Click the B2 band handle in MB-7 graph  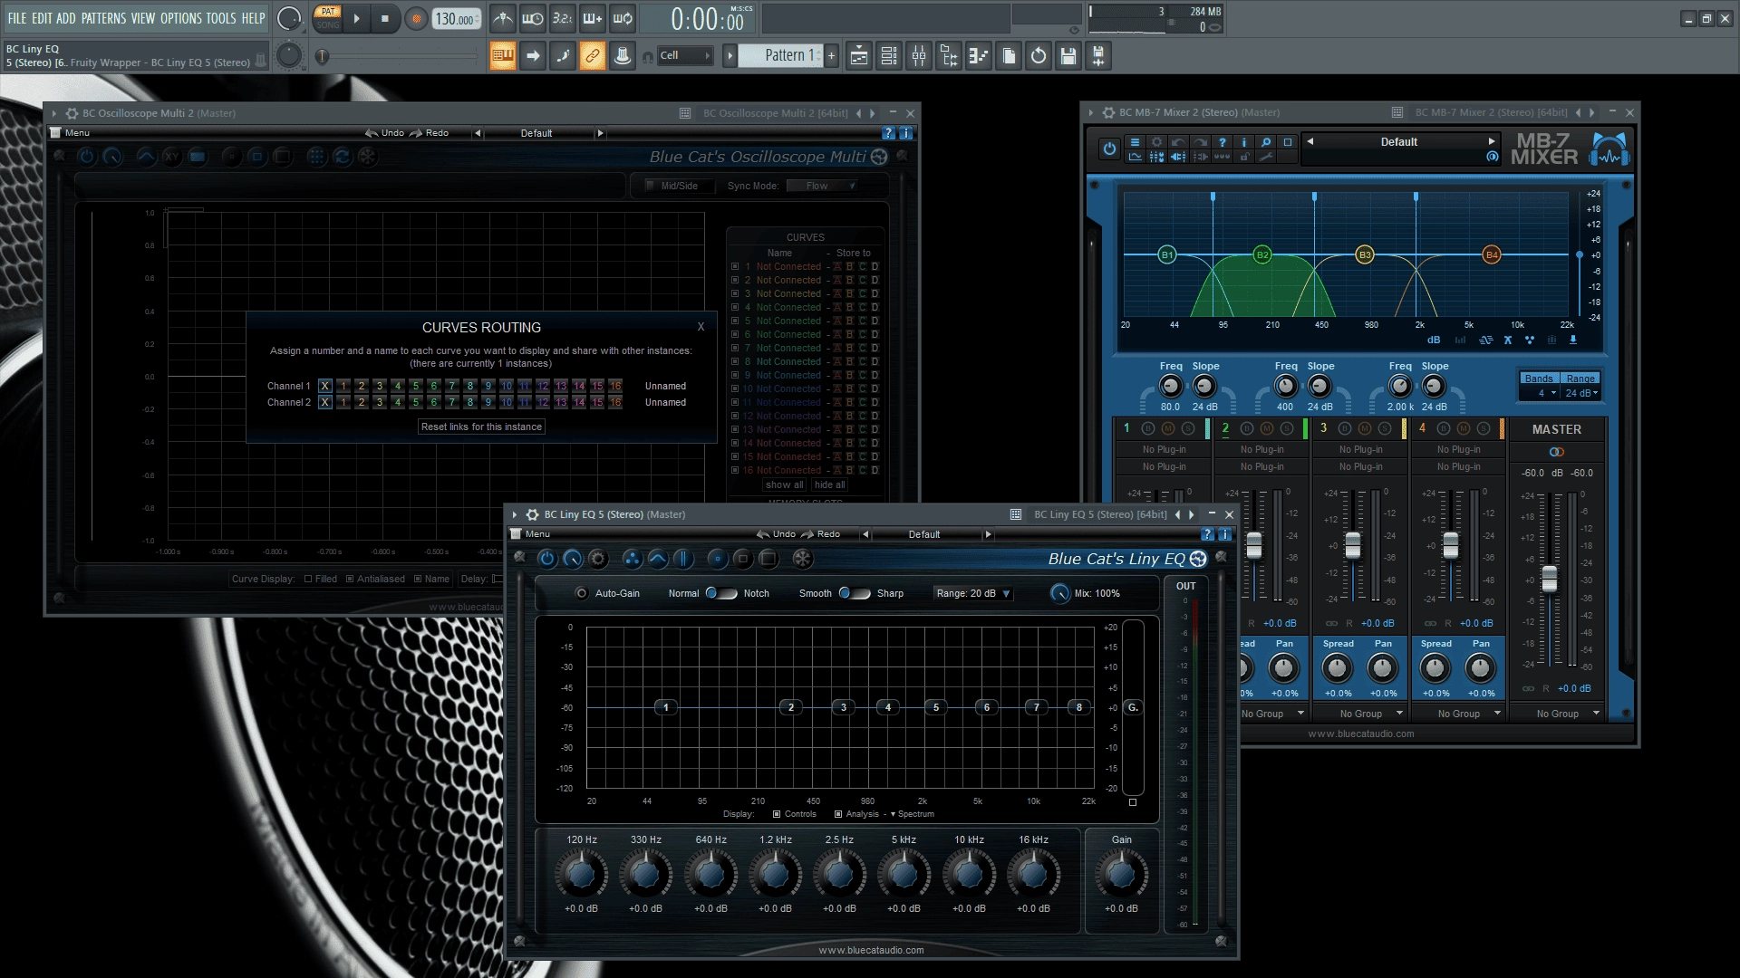1262,254
